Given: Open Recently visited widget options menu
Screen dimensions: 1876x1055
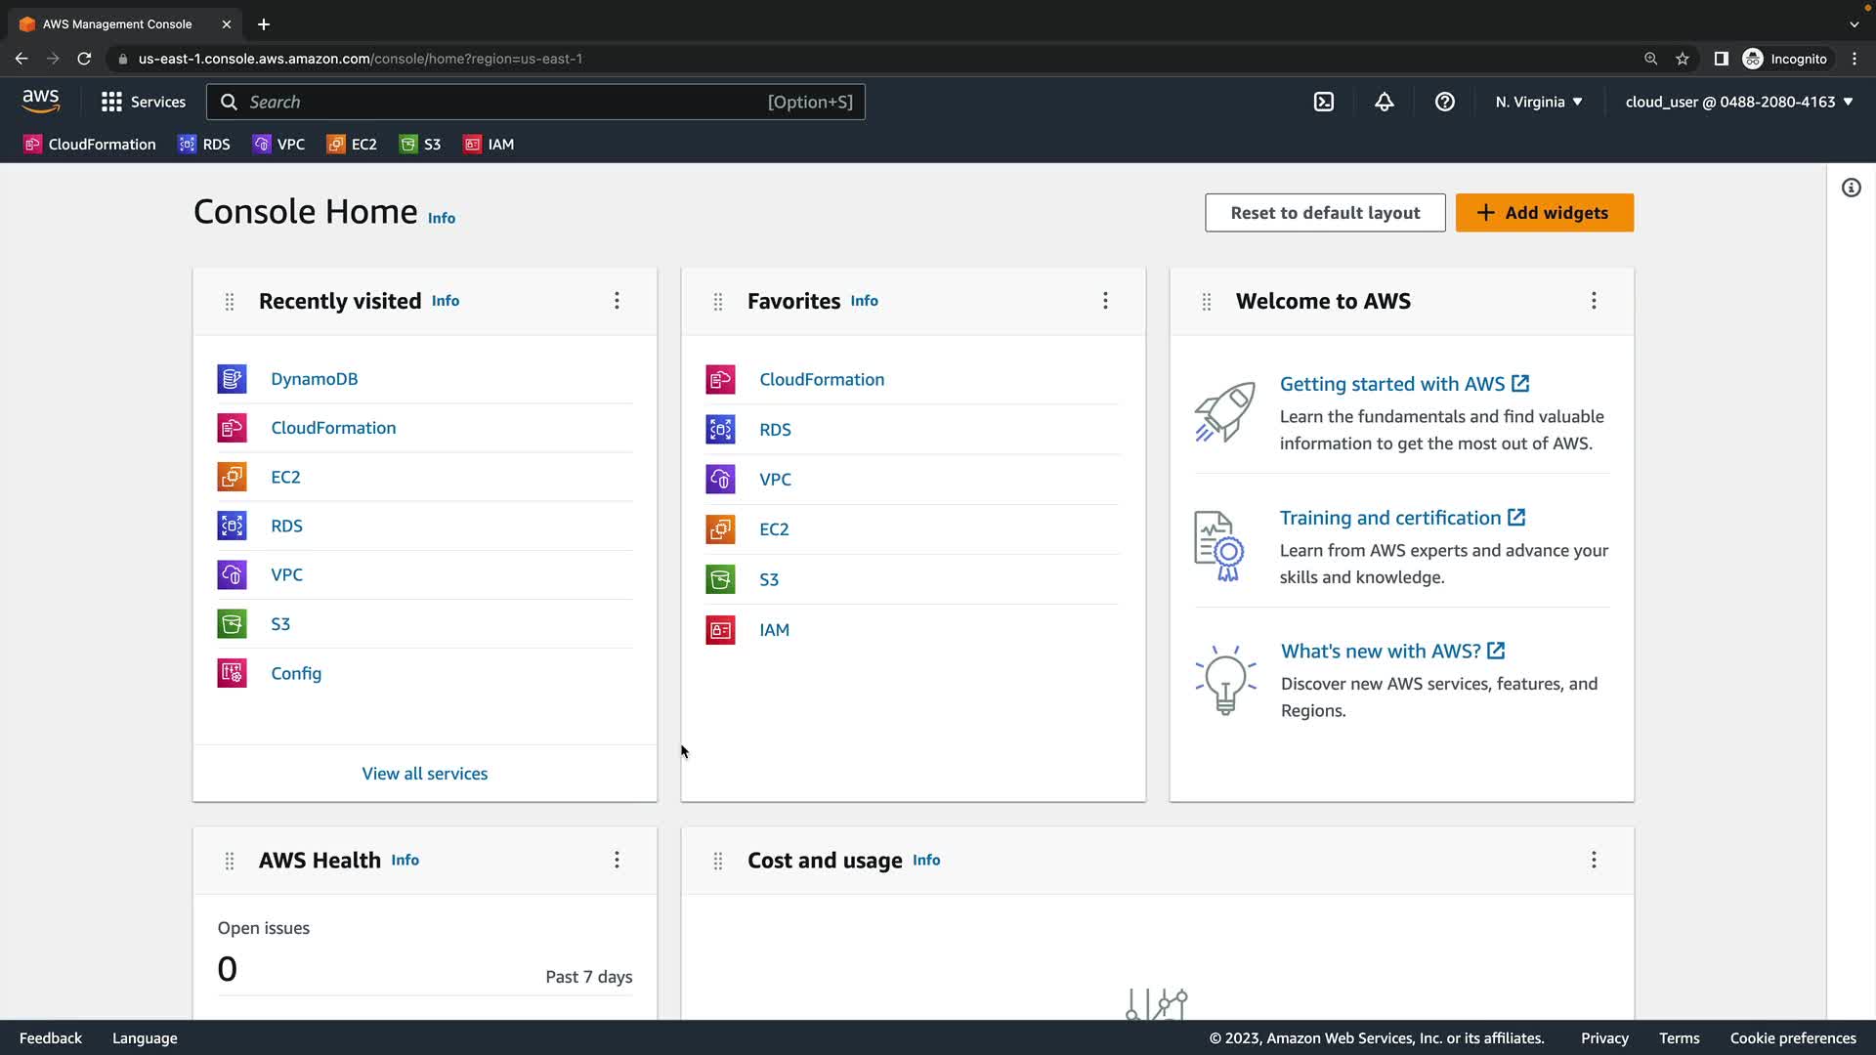Looking at the screenshot, I should coord(617,301).
